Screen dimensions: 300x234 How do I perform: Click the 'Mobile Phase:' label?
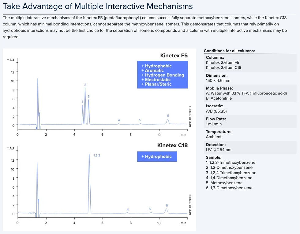(x=219, y=88)
